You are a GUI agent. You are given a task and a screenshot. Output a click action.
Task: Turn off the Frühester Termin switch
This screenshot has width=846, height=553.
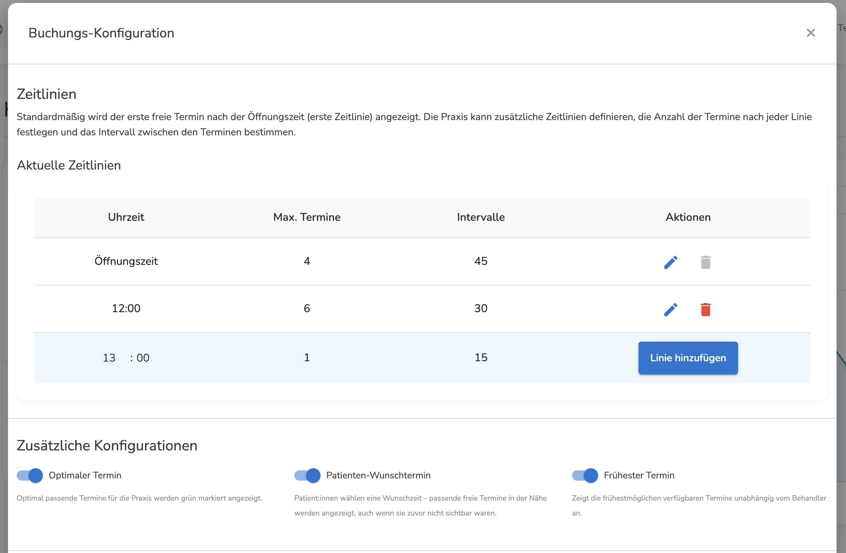click(585, 476)
